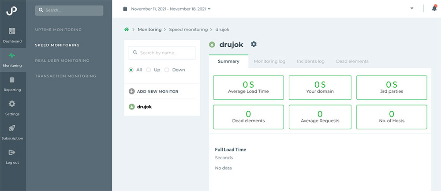The width and height of the screenshot is (441, 191).
Task: Click the Average Requests card
Action: 320,117
